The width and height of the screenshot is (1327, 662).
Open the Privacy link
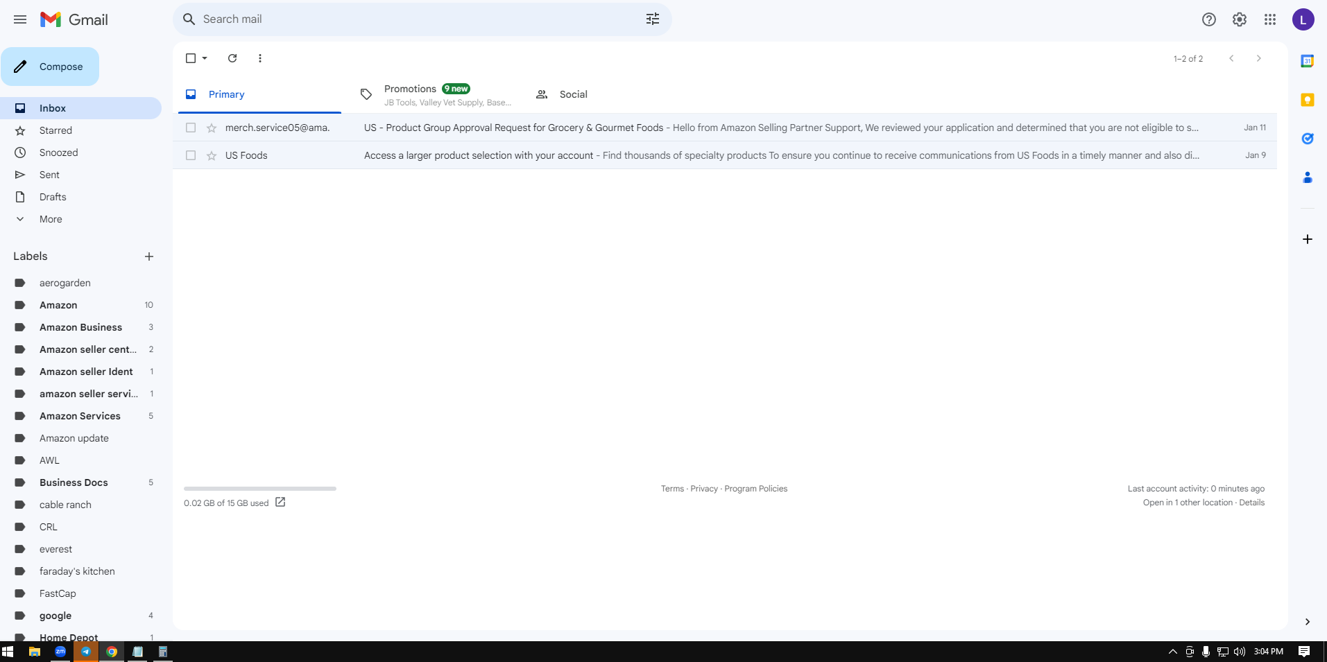tap(704, 489)
